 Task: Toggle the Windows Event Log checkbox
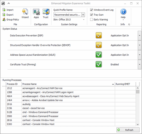click(x=91, y=10)
